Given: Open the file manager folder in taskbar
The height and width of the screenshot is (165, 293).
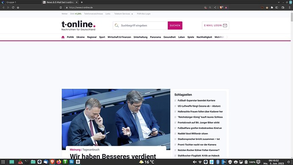Looking at the screenshot, I should coord(33,162).
